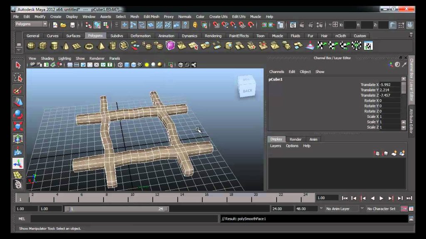The height and width of the screenshot is (239, 426).
Task: Create a polygon cube from shelf
Action: [x=43, y=46]
